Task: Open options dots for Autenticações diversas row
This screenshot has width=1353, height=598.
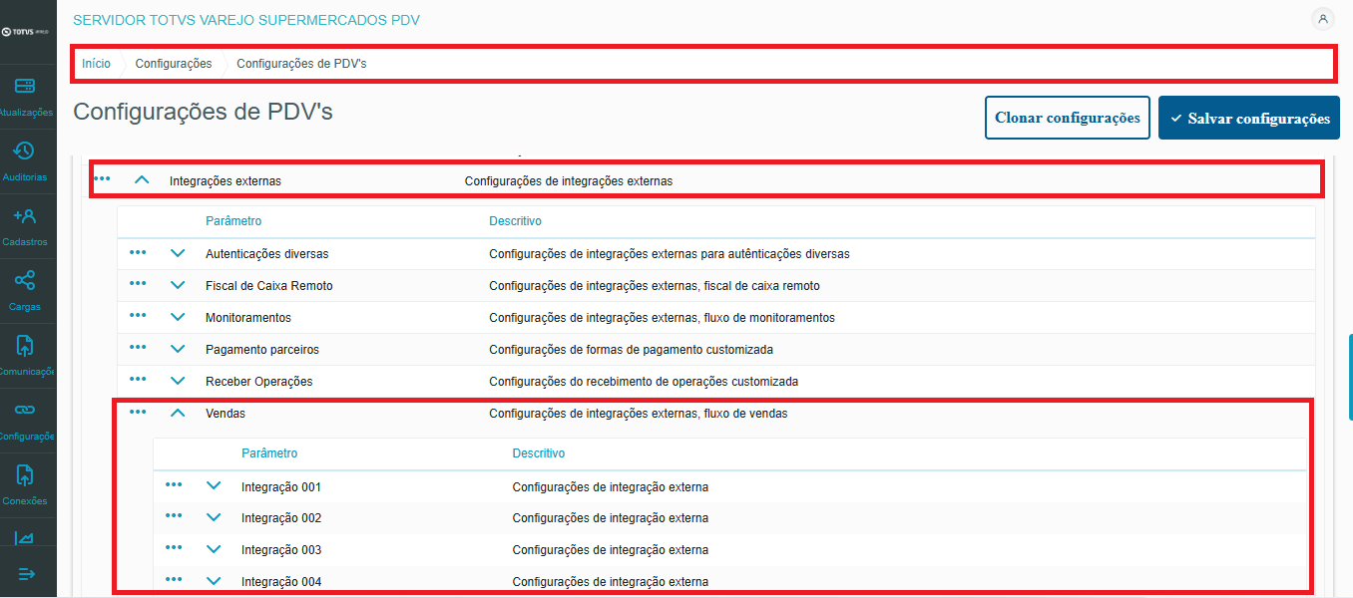Action: tap(138, 252)
